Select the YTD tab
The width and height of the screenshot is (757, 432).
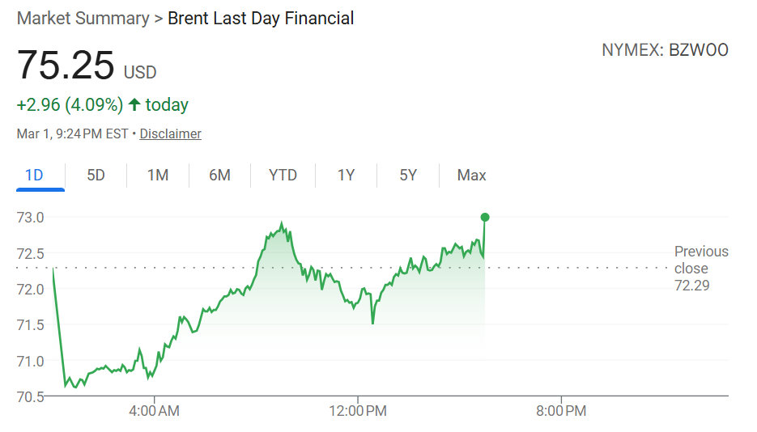(x=283, y=175)
